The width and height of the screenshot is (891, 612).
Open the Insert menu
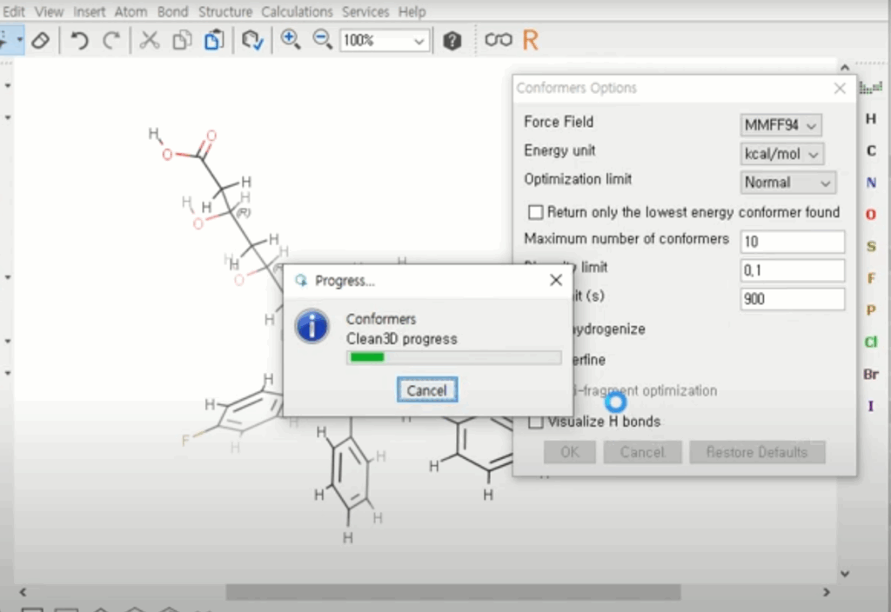pos(90,11)
